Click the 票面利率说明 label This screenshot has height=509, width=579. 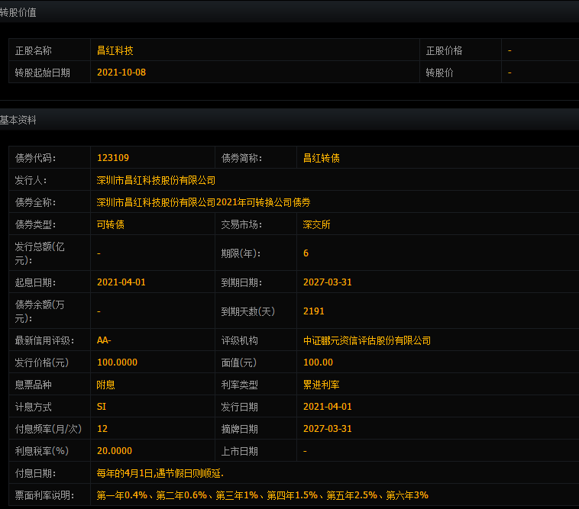point(44,495)
